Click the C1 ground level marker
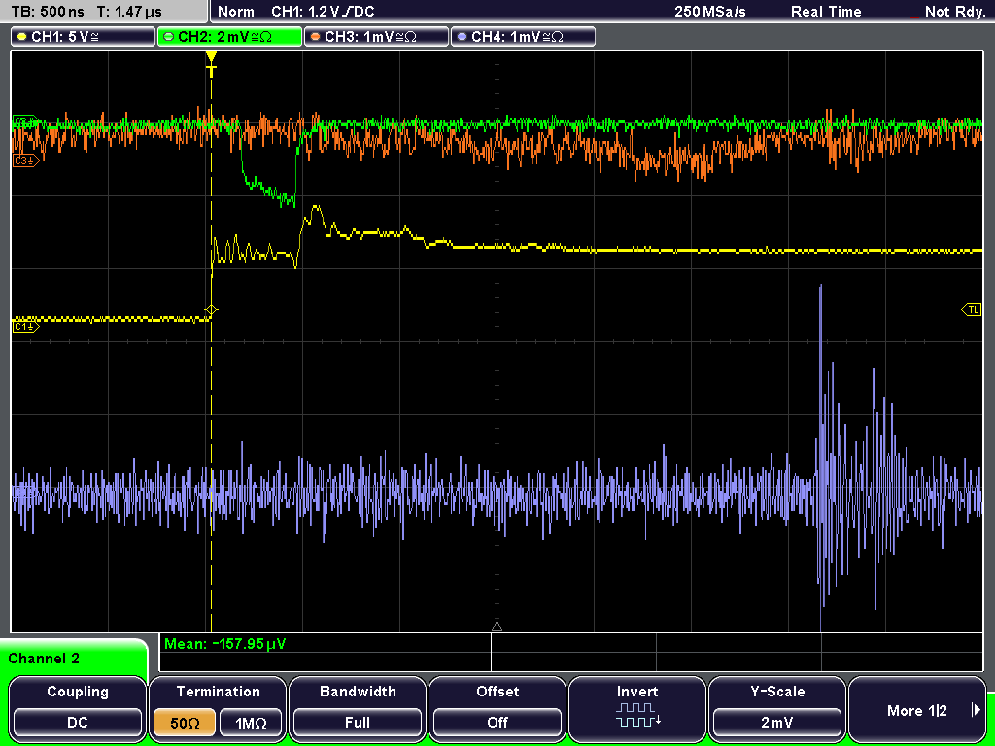 [x=25, y=326]
